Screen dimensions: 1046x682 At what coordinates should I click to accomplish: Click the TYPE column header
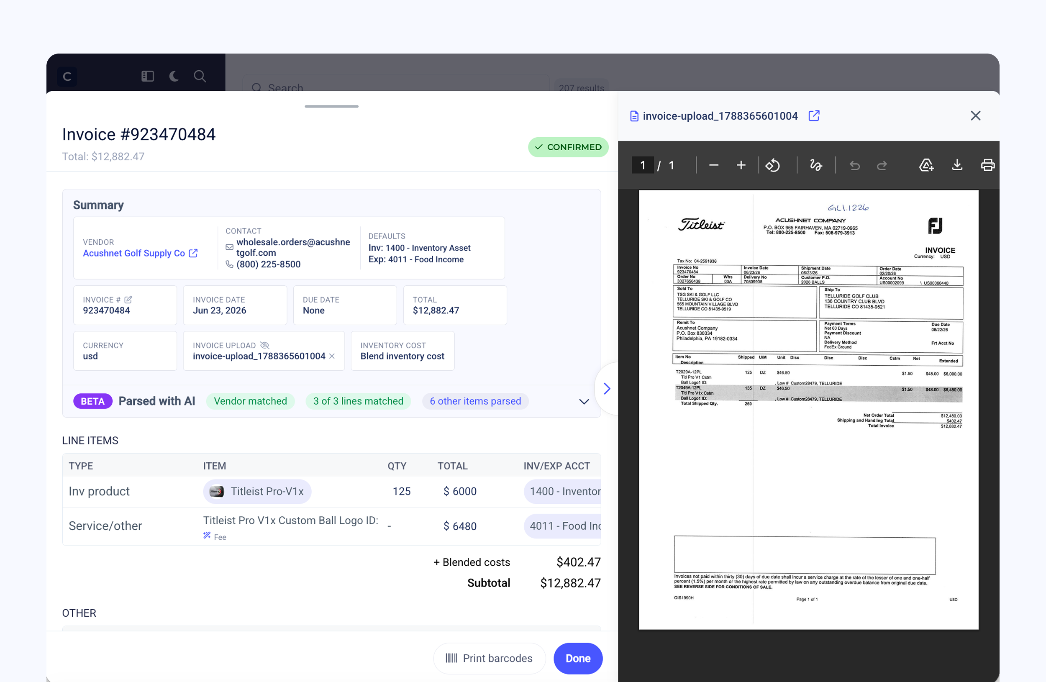tap(81, 466)
